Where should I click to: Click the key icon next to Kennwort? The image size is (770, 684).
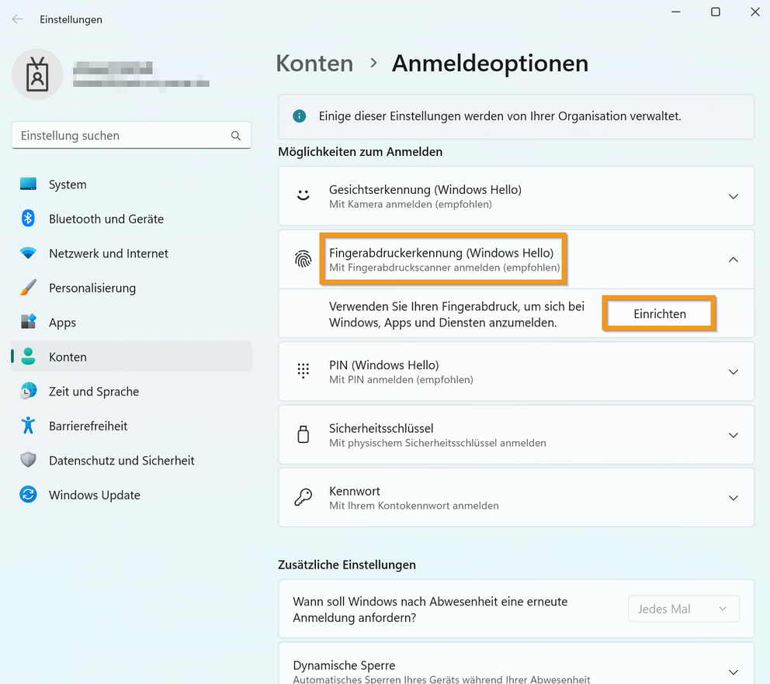coord(303,498)
